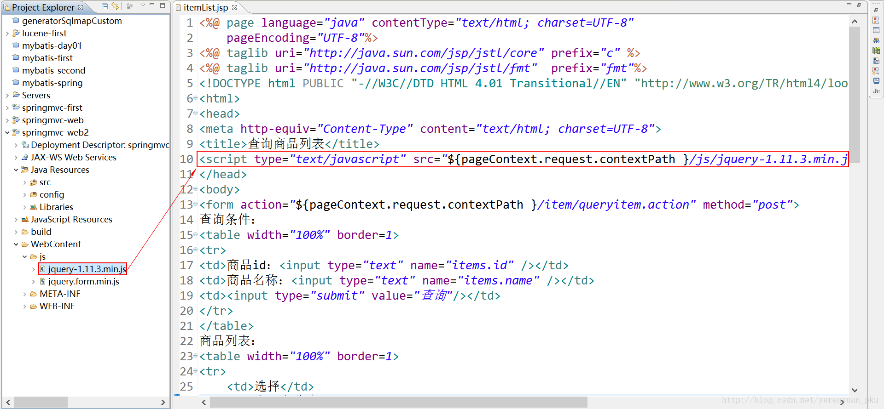
Task: Place cursor on line 10 script tag
Action: coord(523,159)
